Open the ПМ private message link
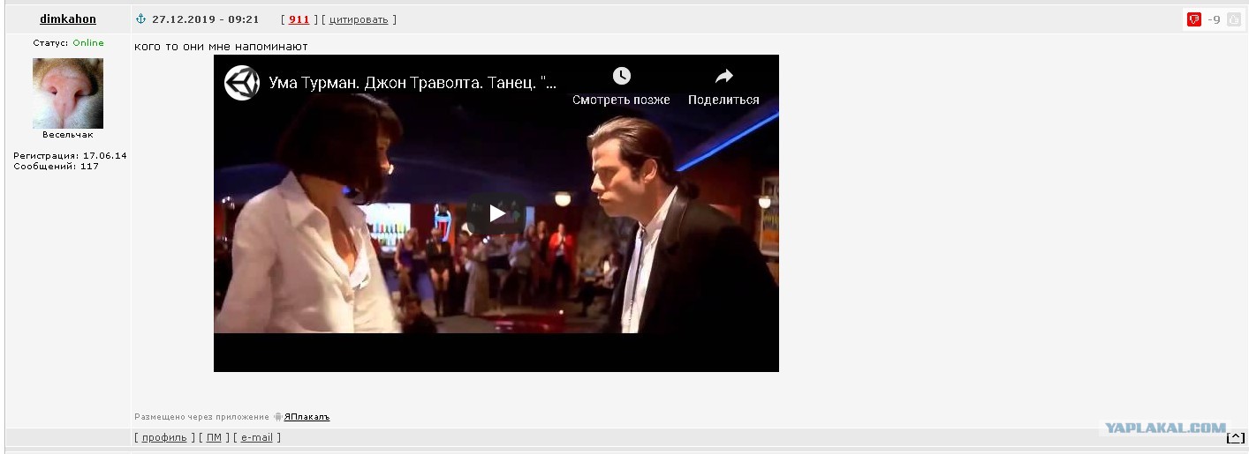Screen dimensions: 1249x454 coord(214,437)
